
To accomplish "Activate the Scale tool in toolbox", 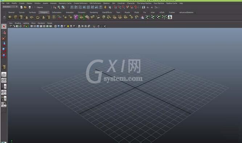I will [x=4, y=55].
